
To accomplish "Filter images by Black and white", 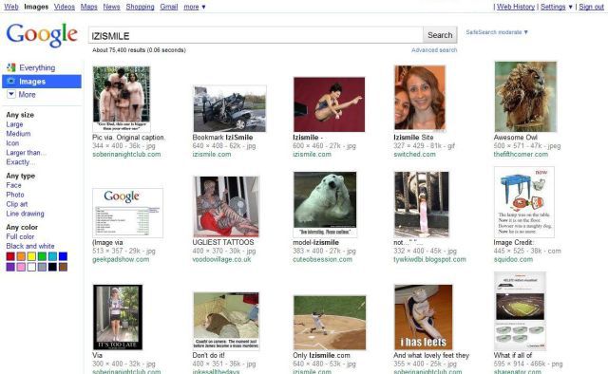I will 30,246.
